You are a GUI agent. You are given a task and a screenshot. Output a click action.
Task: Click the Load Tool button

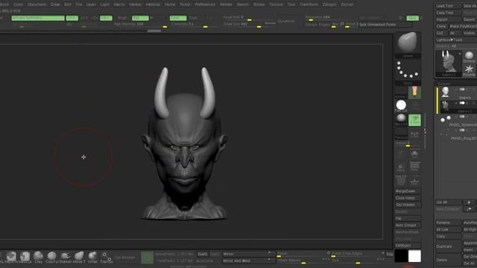(449, 6)
